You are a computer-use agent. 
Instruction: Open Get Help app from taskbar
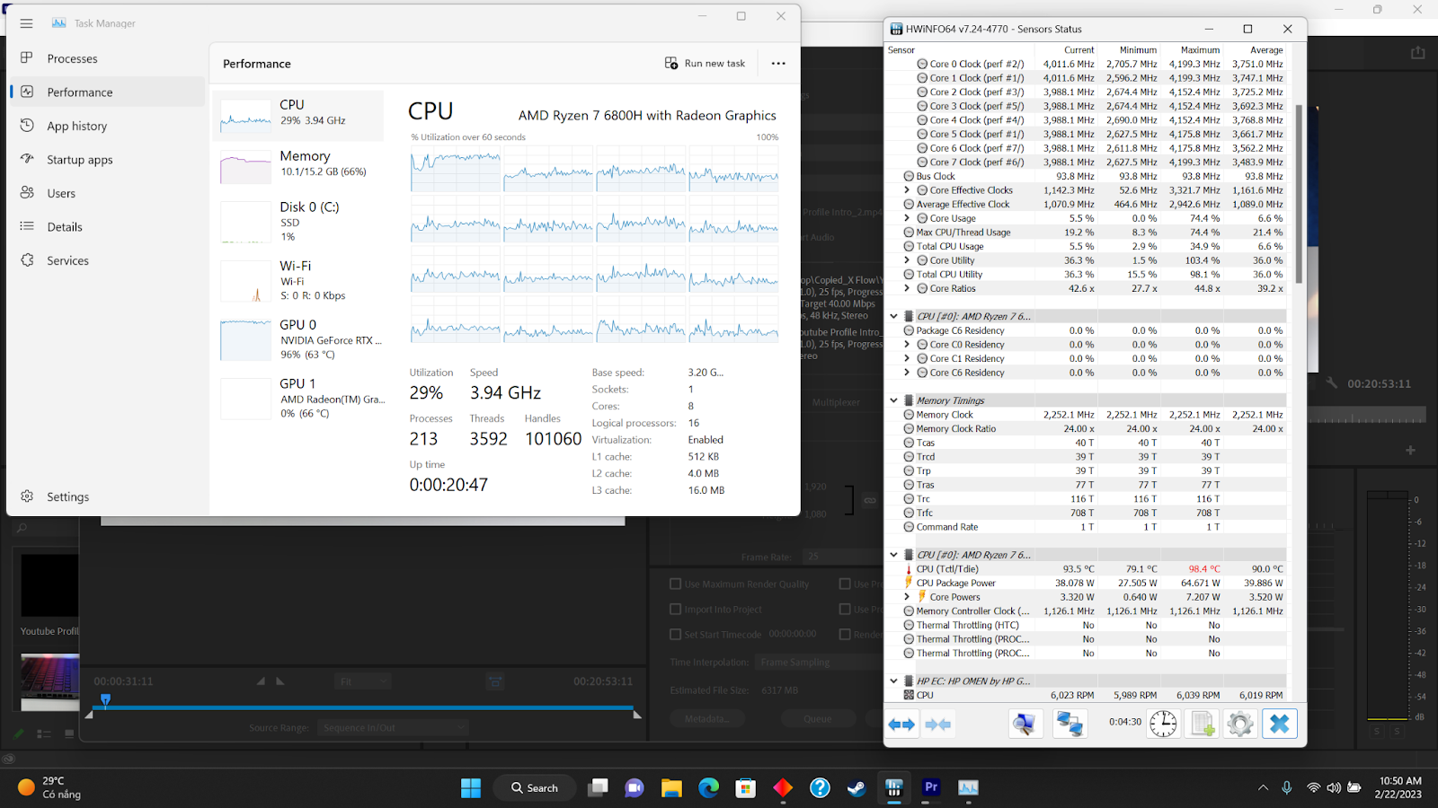pyautogui.click(x=820, y=788)
